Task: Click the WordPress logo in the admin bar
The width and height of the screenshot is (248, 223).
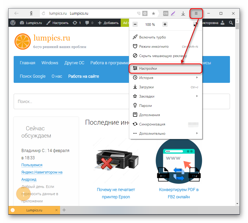Action: 13,23
